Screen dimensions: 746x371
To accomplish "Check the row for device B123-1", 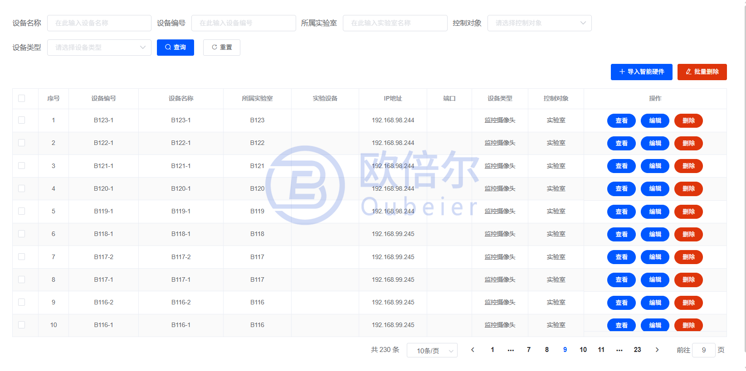I will coord(22,120).
